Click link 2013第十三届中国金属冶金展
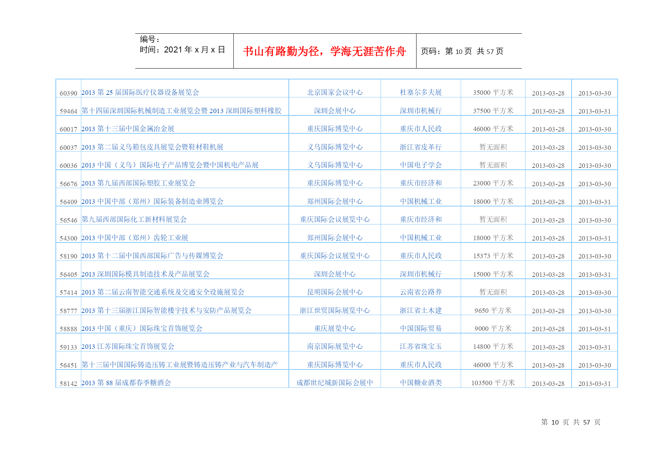 point(128,129)
